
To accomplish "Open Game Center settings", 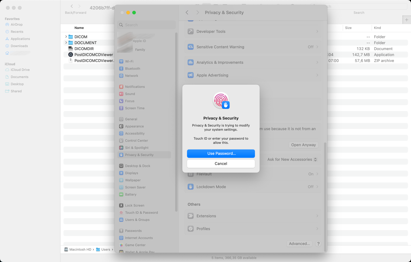I will click(136, 245).
